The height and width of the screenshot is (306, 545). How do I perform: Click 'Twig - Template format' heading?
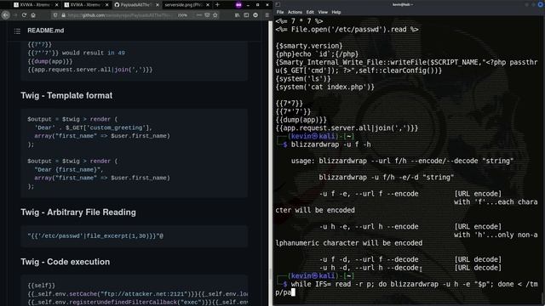point(66,95)
